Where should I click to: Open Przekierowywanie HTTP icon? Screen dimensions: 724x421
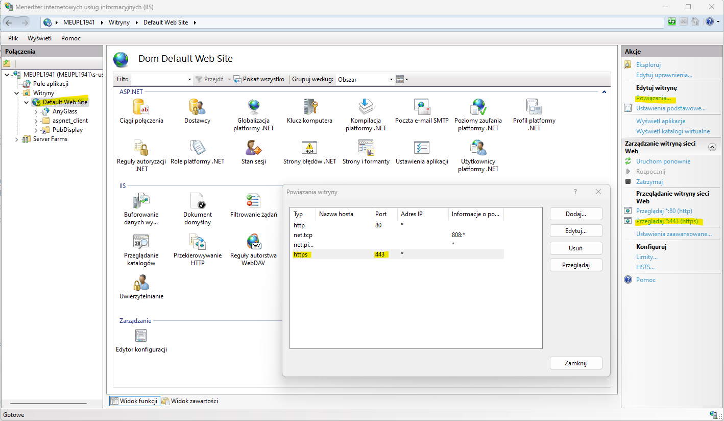[197, 243]
